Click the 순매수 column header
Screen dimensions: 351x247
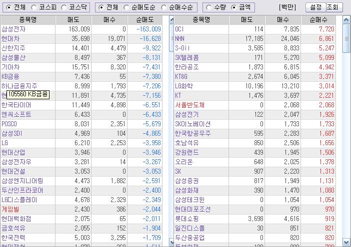click(x=318, y=20)
